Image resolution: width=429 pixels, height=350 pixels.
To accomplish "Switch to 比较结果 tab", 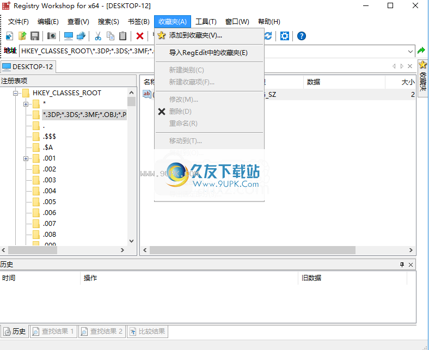I will coord(148,331).
